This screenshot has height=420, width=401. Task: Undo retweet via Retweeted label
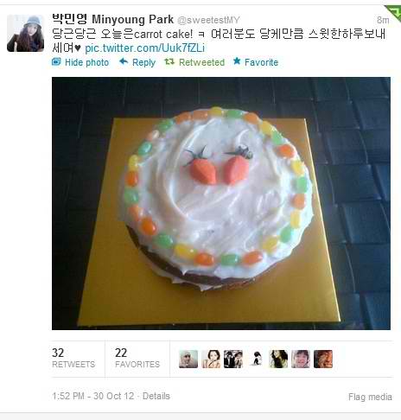pyautogui.click(x=201, y=62)
